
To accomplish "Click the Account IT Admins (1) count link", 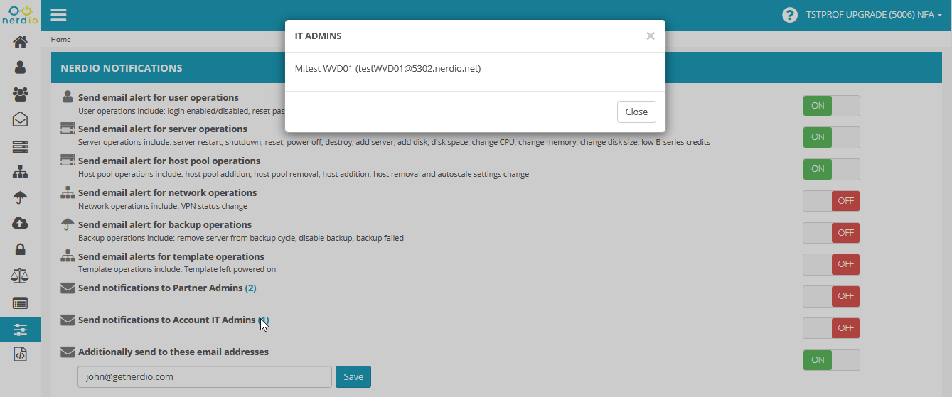I will coord(263,320).
